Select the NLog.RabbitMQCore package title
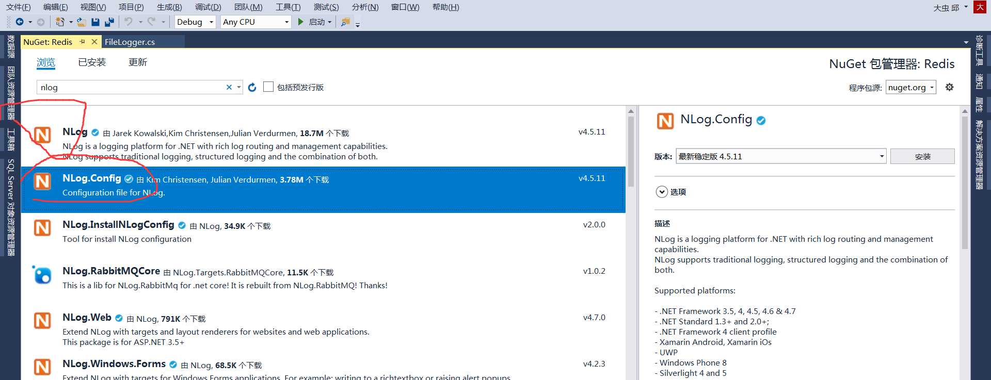Image resolution: width=991 pixels, height=380 pixels. click(x=111, y=271)
